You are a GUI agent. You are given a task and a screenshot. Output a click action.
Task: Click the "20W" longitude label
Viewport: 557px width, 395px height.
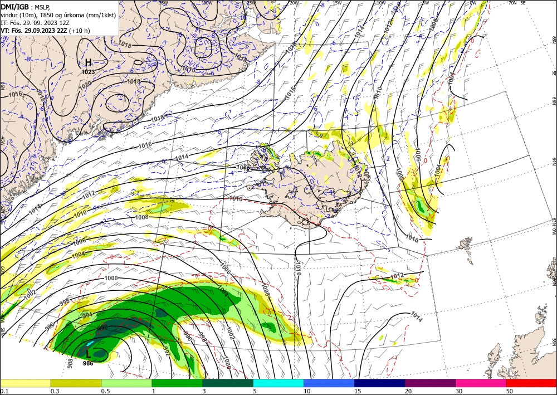click(294, 3)
